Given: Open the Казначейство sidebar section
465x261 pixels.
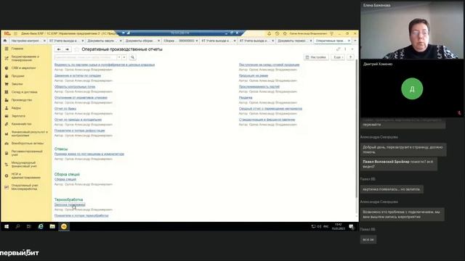Looking at the screenshot, I should coord(21,124).
